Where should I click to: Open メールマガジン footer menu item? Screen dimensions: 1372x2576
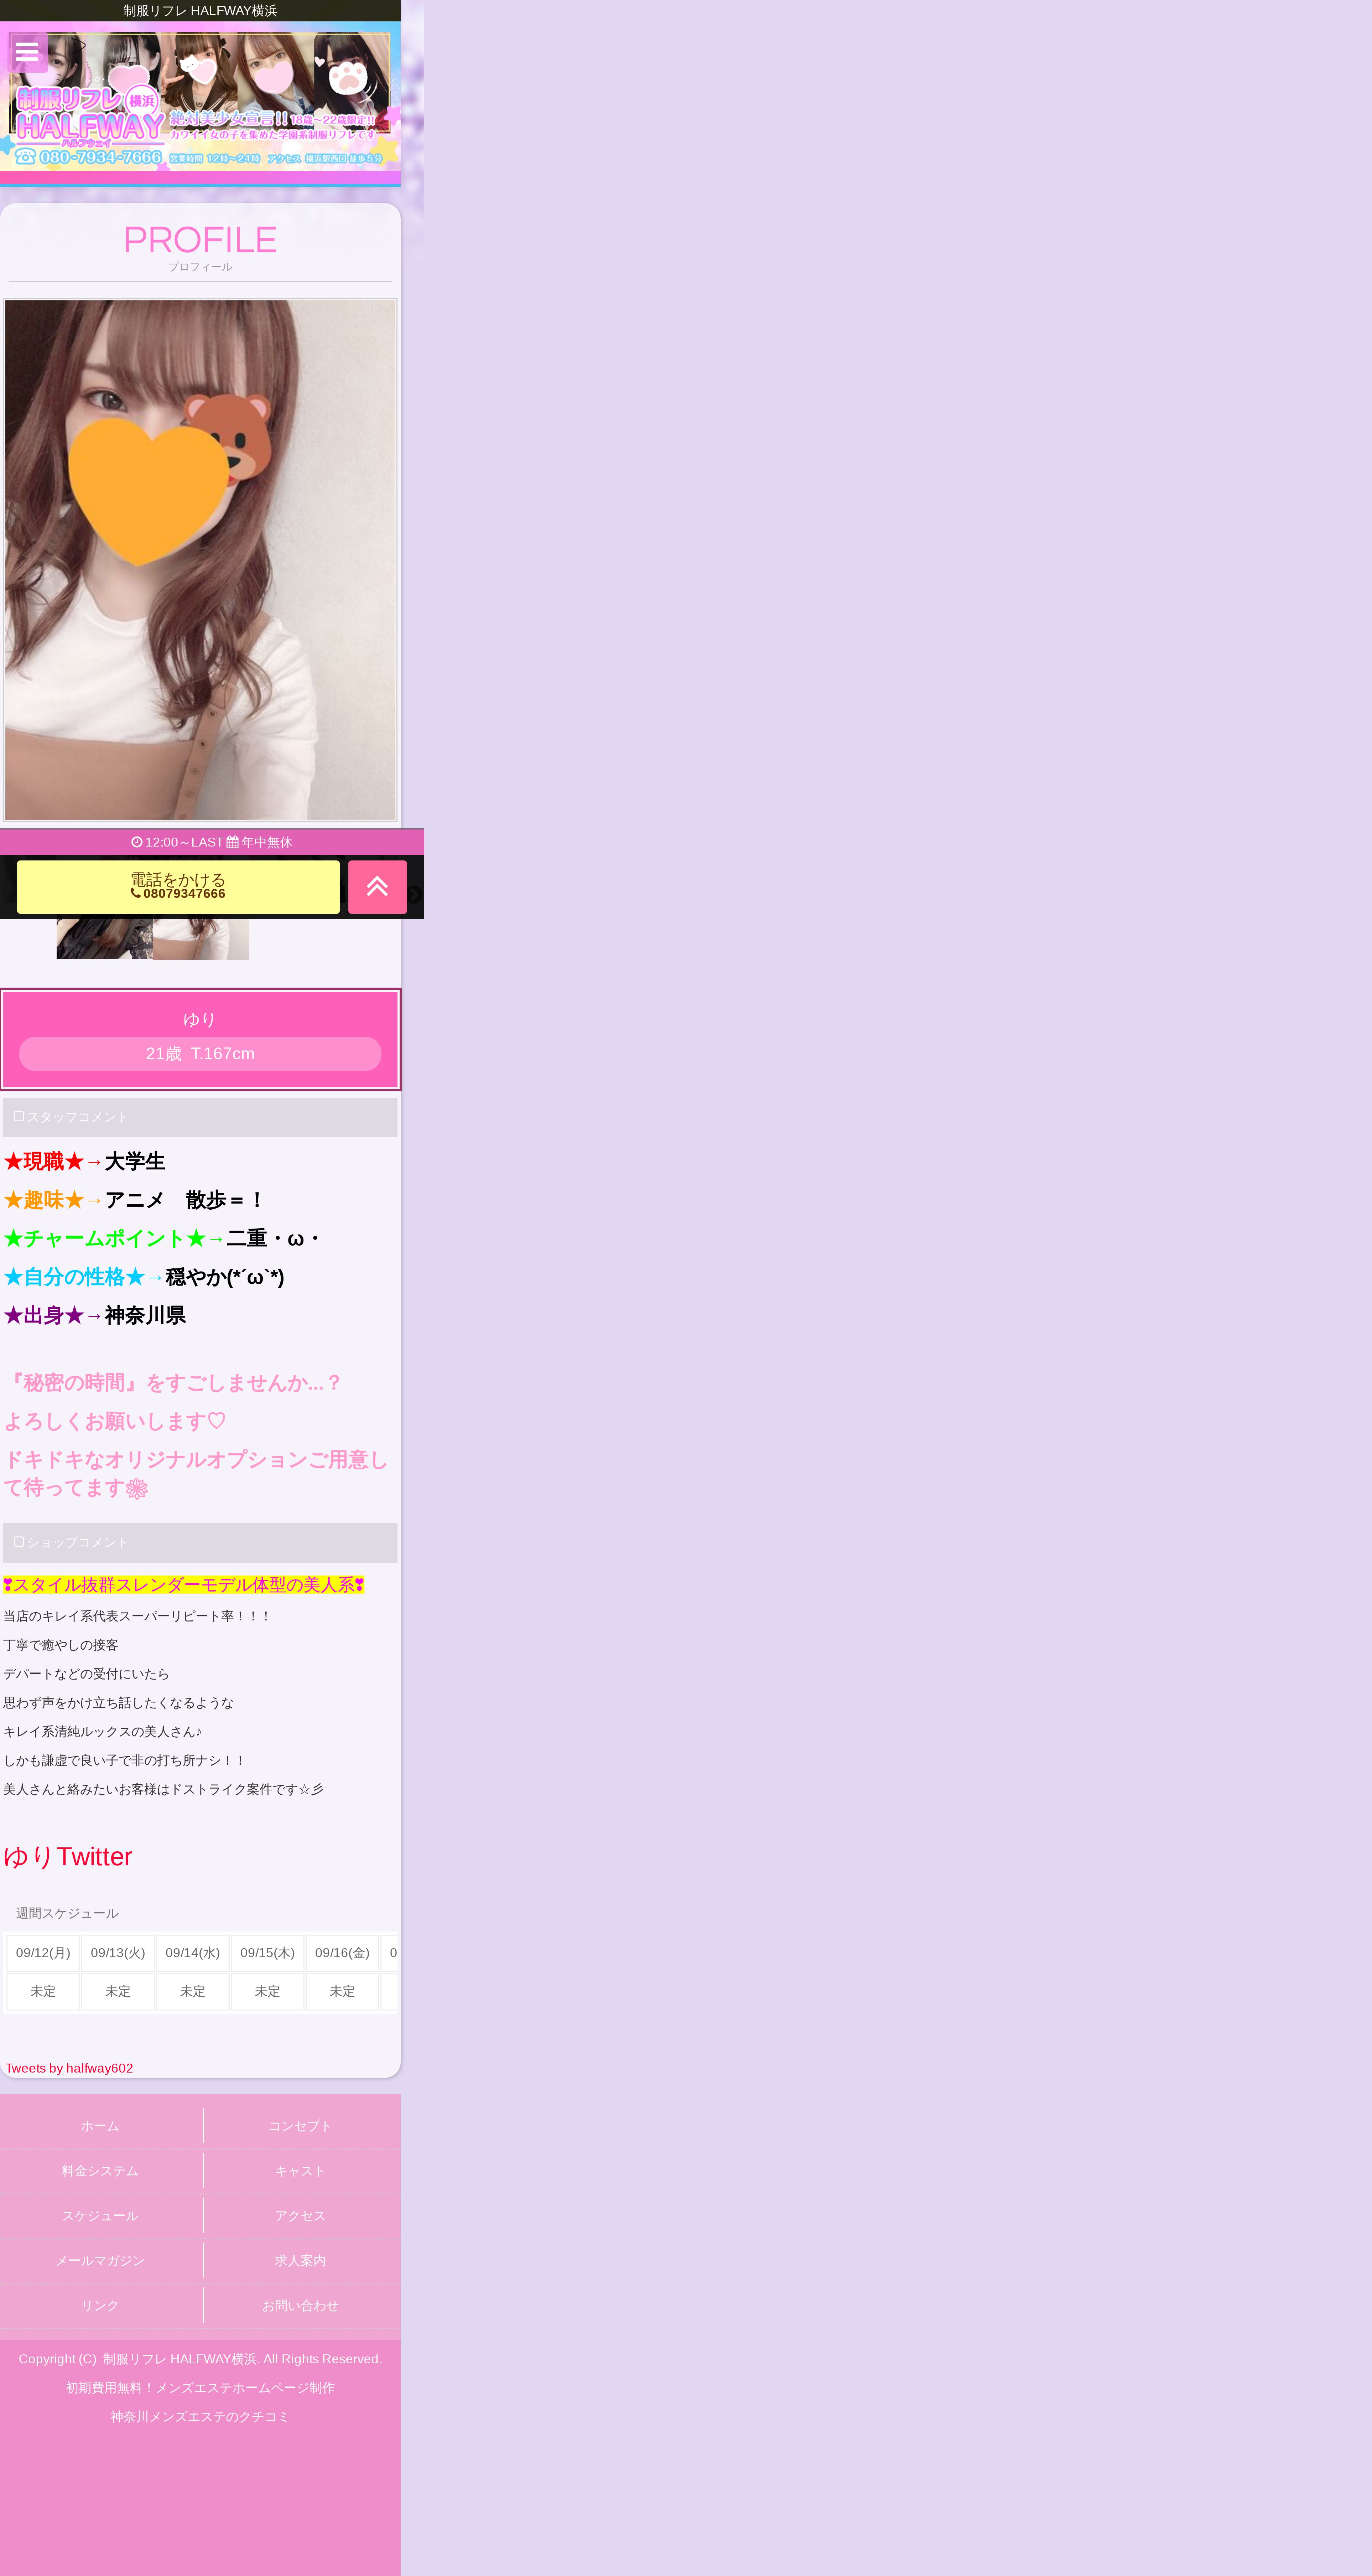[100, 2261]
